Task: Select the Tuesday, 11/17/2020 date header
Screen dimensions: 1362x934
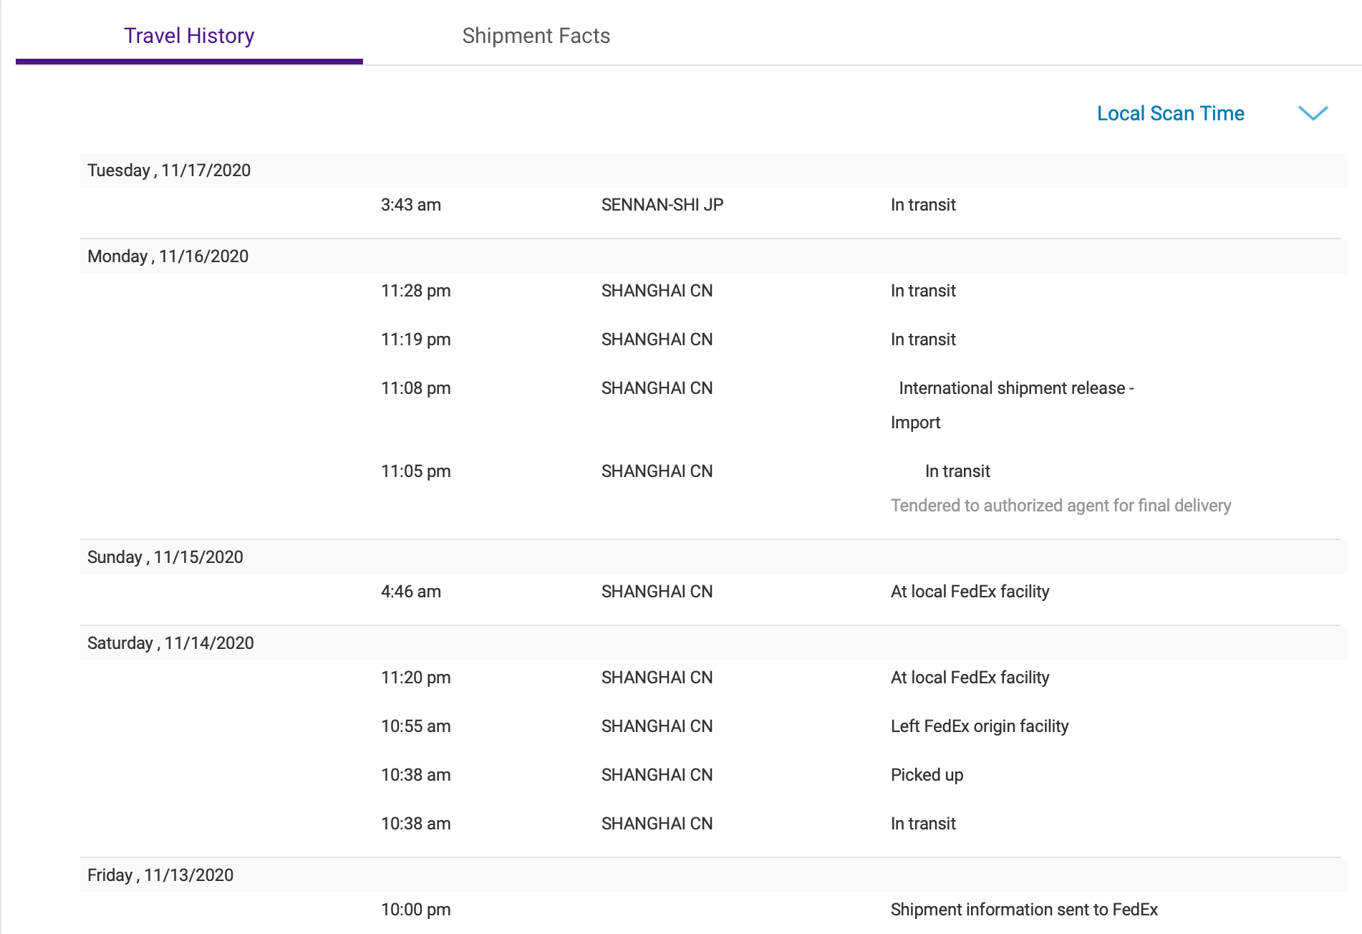Action: [169, 170]
